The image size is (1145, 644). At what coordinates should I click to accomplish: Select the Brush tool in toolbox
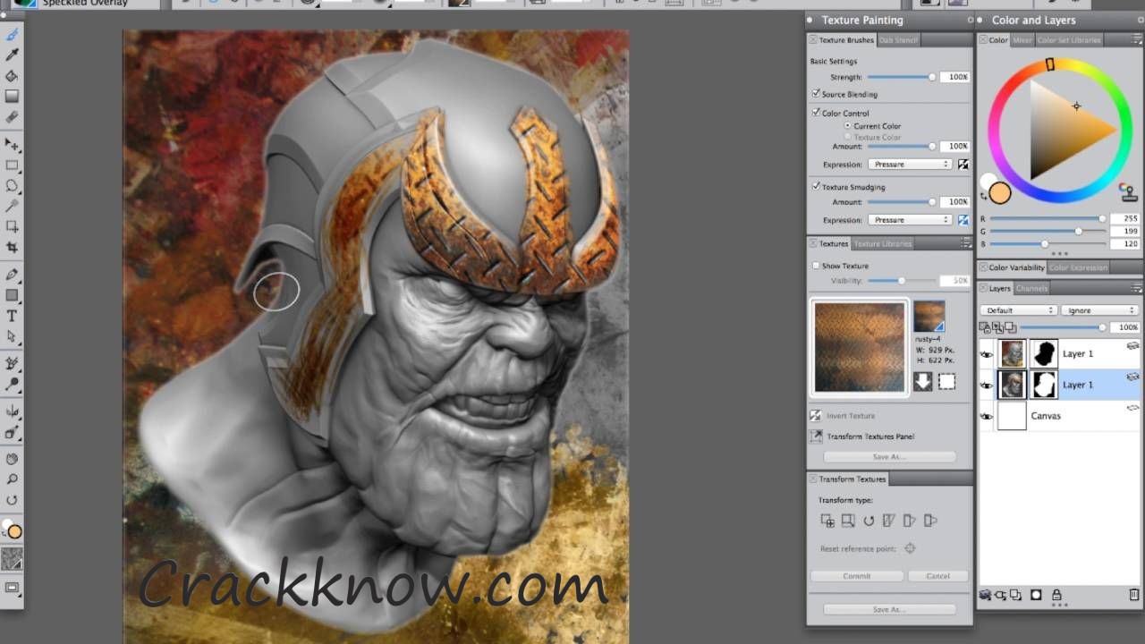13,36
